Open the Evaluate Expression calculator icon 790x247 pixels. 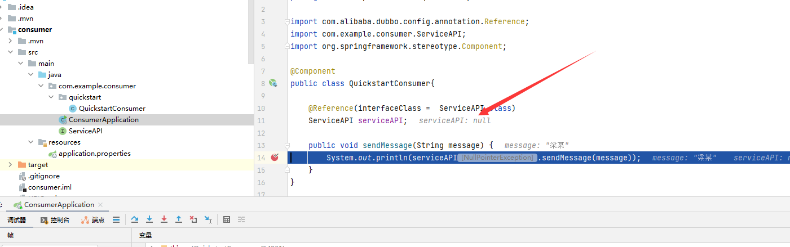[x=227, y=219]
